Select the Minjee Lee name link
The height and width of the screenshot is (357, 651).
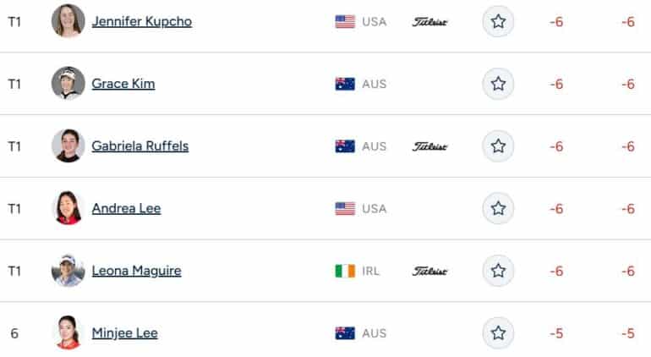click(124, 333)
